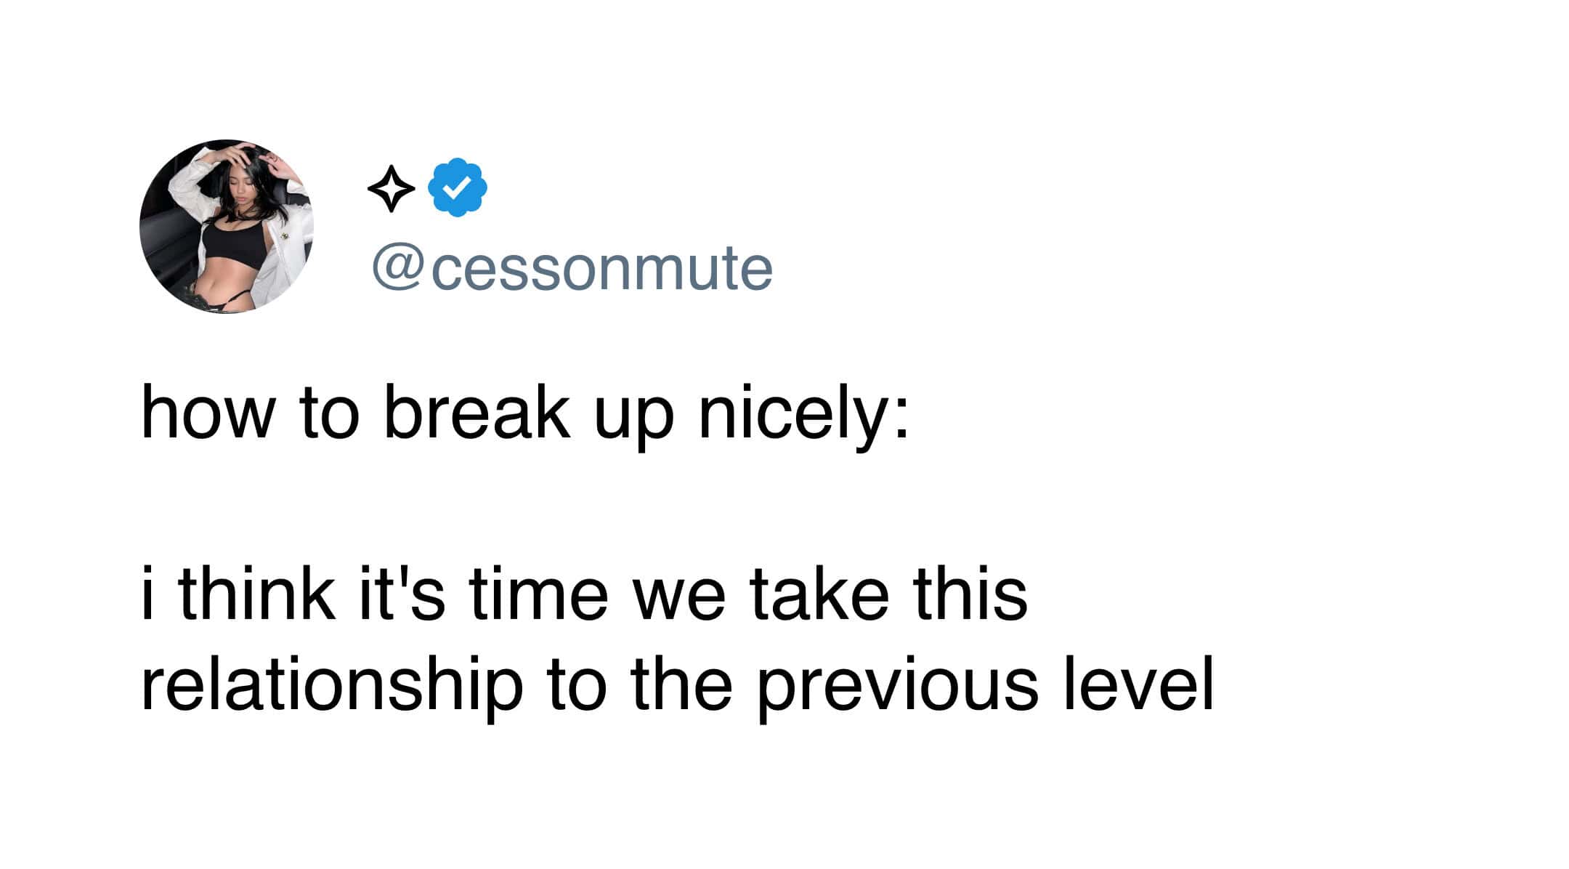Screen dimensions: 1569x869
Task: Click the "@" symbol in the handle
Action: (398, 269)
